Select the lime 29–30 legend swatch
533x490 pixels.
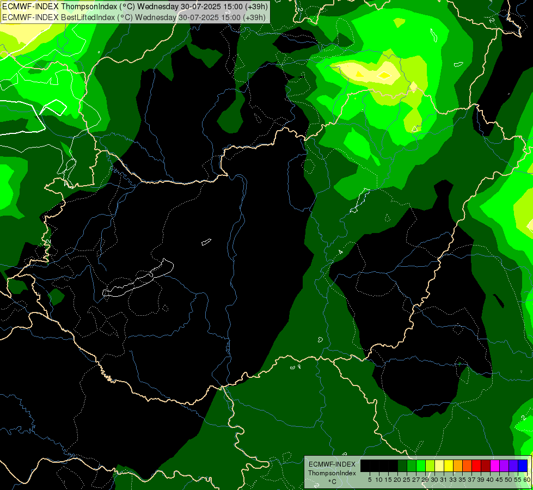click(x=430, y=465)
